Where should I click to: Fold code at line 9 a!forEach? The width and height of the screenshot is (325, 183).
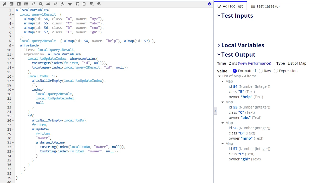tap(13, 45)
